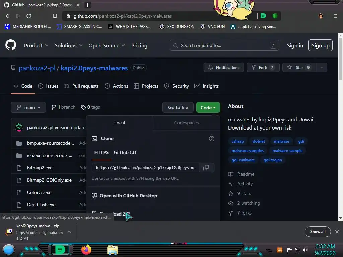Fork the repository
This screenshot has height=257, width=343.
[x=263, y=67]
